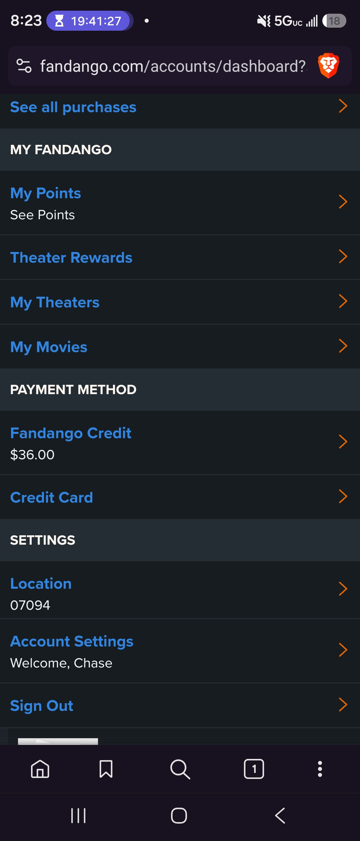Image resolution: width=360 pixels, height=841 pixels.
Task: Open the three-dot browser menu
Action: tap(320, 769)
